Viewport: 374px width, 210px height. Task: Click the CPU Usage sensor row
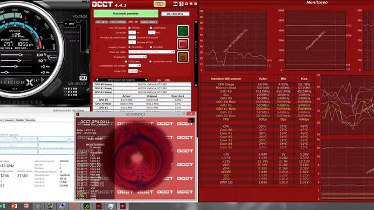point(257,84)
